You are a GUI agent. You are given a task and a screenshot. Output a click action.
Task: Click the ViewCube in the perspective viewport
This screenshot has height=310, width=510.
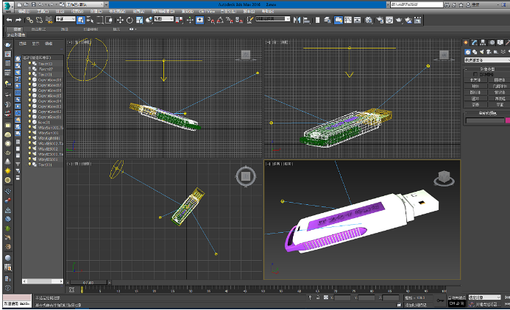(x=443, y=177)
